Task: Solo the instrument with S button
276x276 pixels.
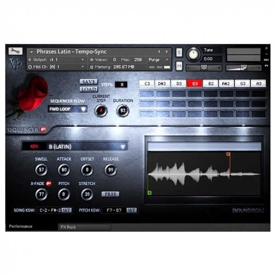Action: (x=179, y=52)
